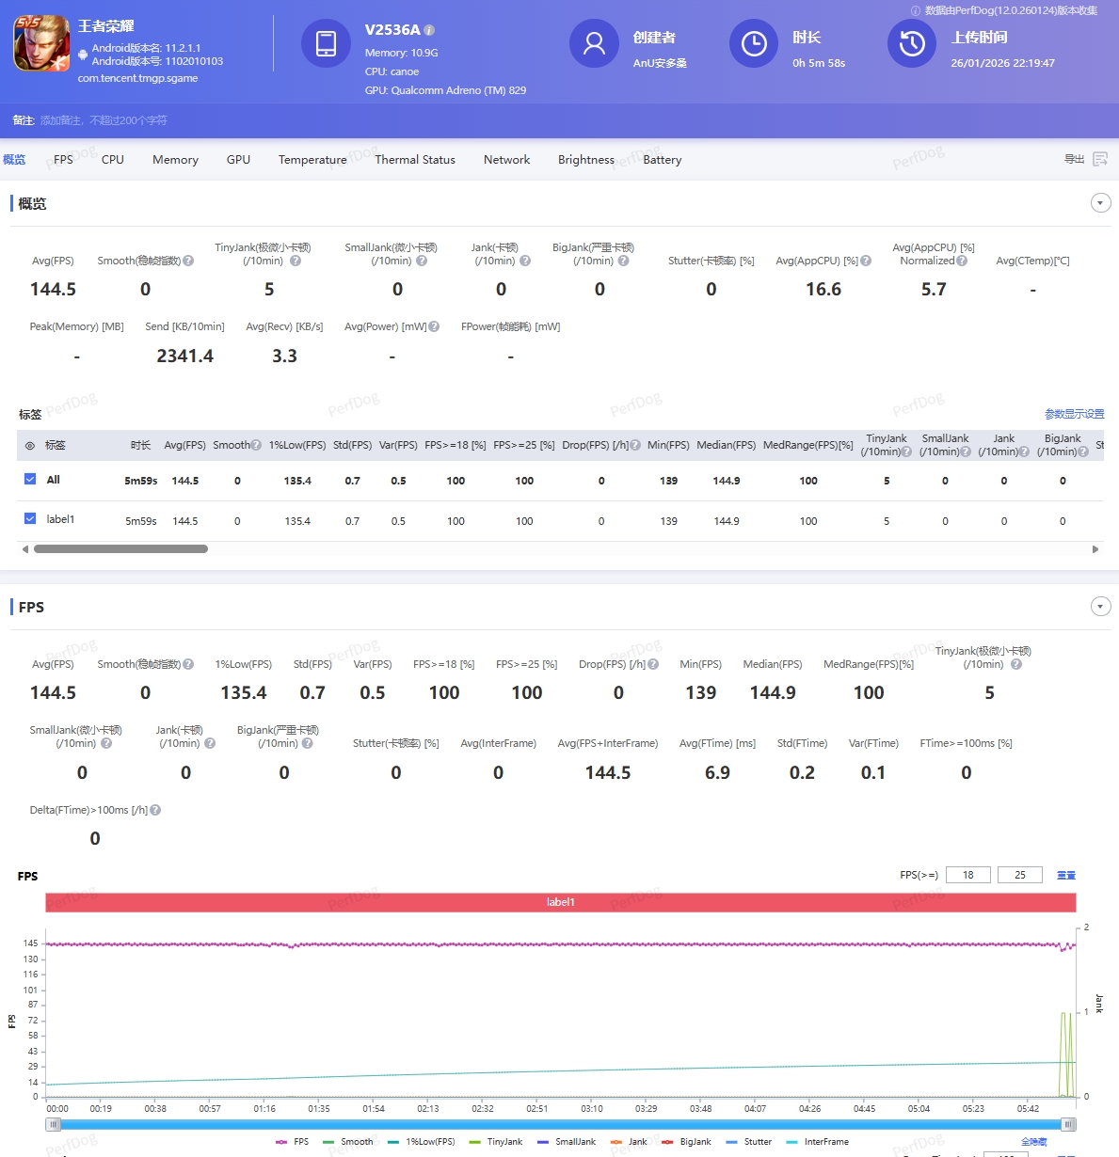The image size is (1119, 1157).
Task: Click help icon beside Drop(FPS) [/h] in label table header
Action: [x=635, y=445]
